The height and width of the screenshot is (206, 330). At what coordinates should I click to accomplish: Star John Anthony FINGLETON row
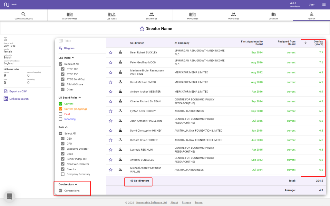(x=111, y=121)
